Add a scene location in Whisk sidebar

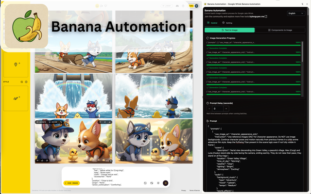(16, 65)
